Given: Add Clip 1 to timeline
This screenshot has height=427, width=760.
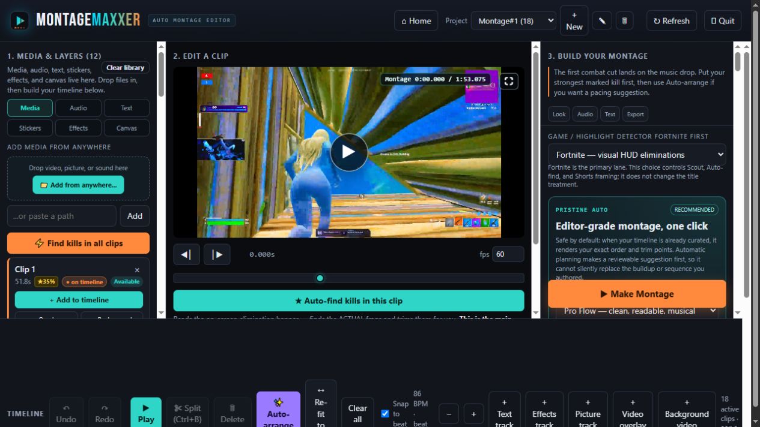Looking at the screenshot, I should point(79,300).
